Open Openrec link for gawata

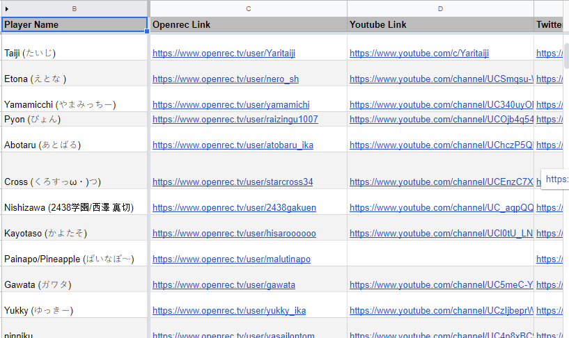[x=224, y=284]
